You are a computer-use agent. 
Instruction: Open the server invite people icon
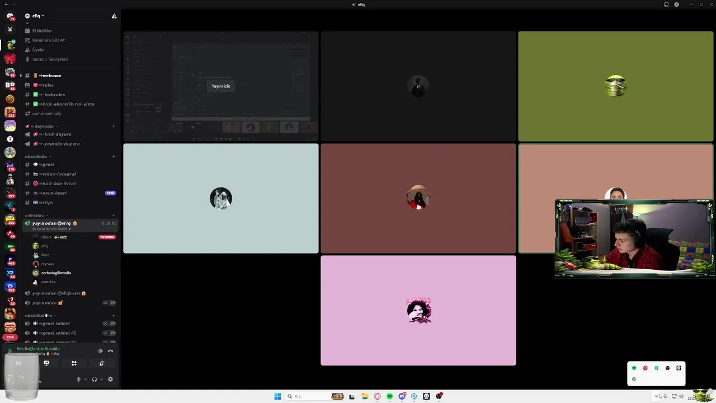[114, 16]
